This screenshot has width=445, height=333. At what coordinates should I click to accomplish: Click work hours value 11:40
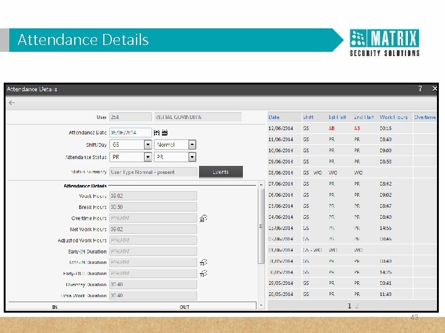386,294
